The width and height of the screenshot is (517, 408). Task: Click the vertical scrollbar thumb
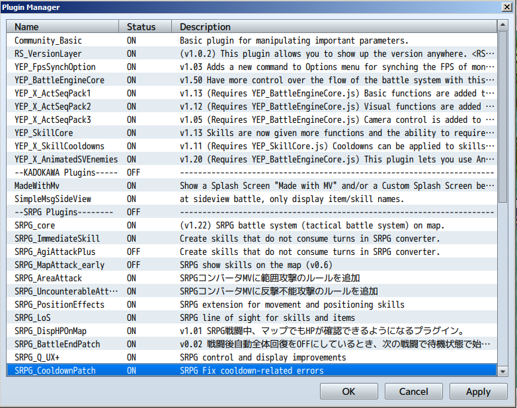click(502, 117)
